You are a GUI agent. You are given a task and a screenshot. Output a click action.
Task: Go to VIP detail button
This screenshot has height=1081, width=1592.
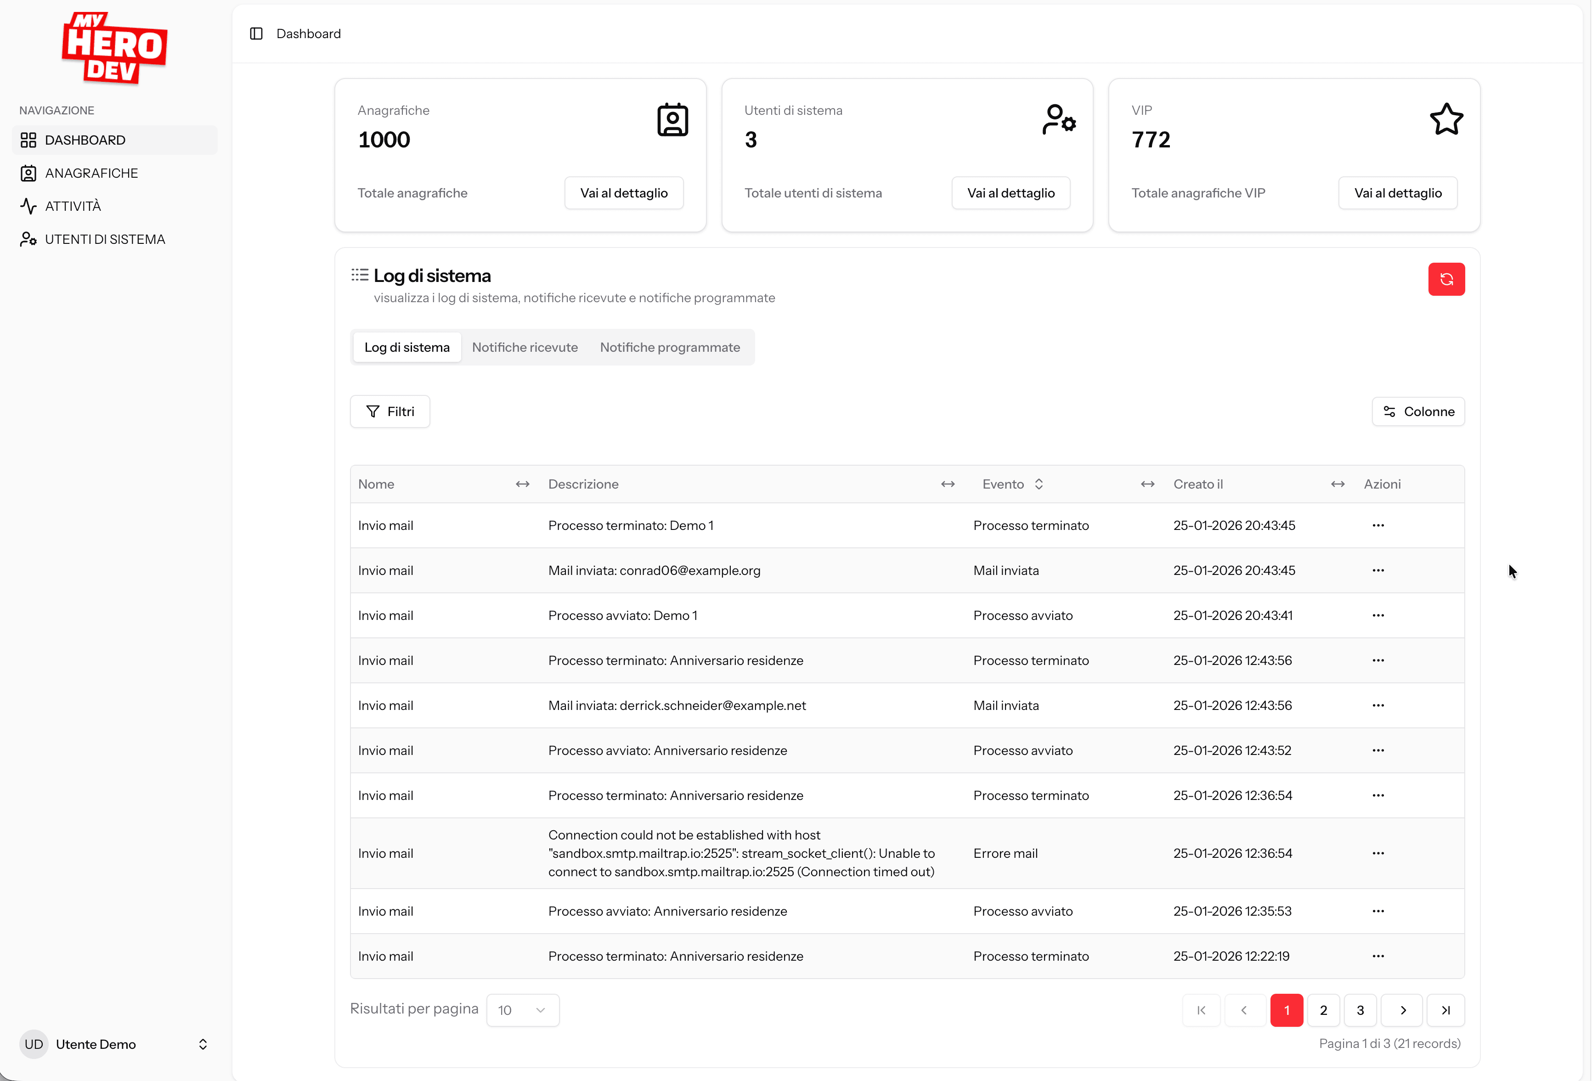click(1397, 193)
